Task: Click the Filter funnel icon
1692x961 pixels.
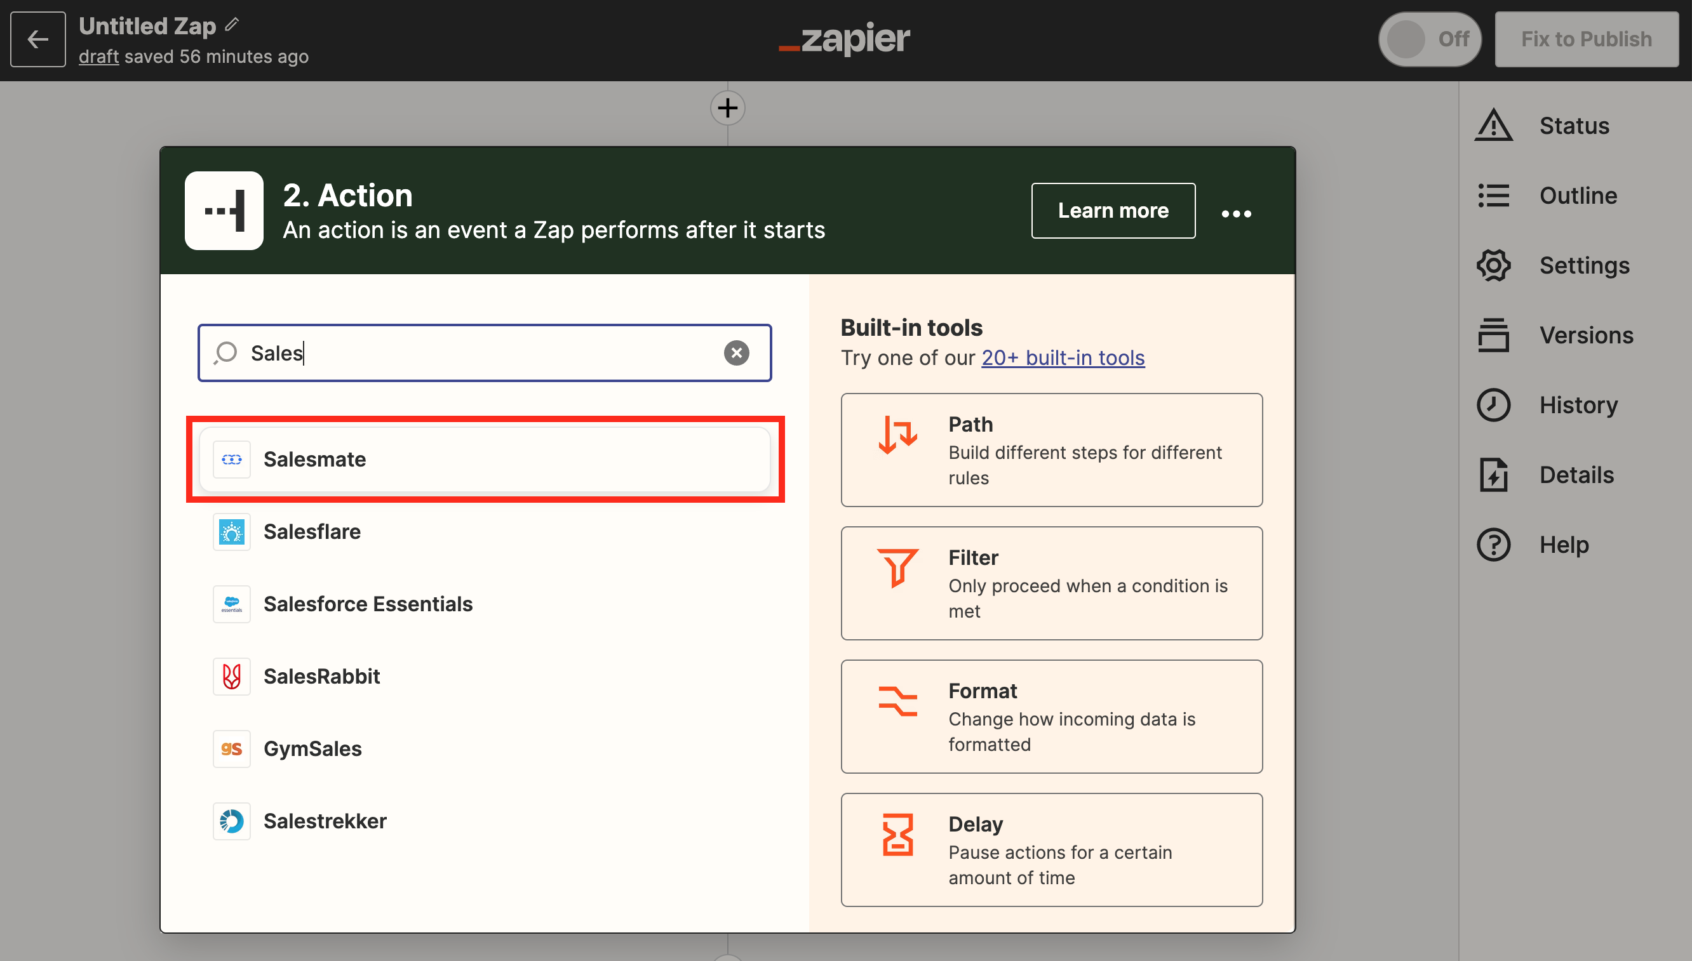Action: 897,567
